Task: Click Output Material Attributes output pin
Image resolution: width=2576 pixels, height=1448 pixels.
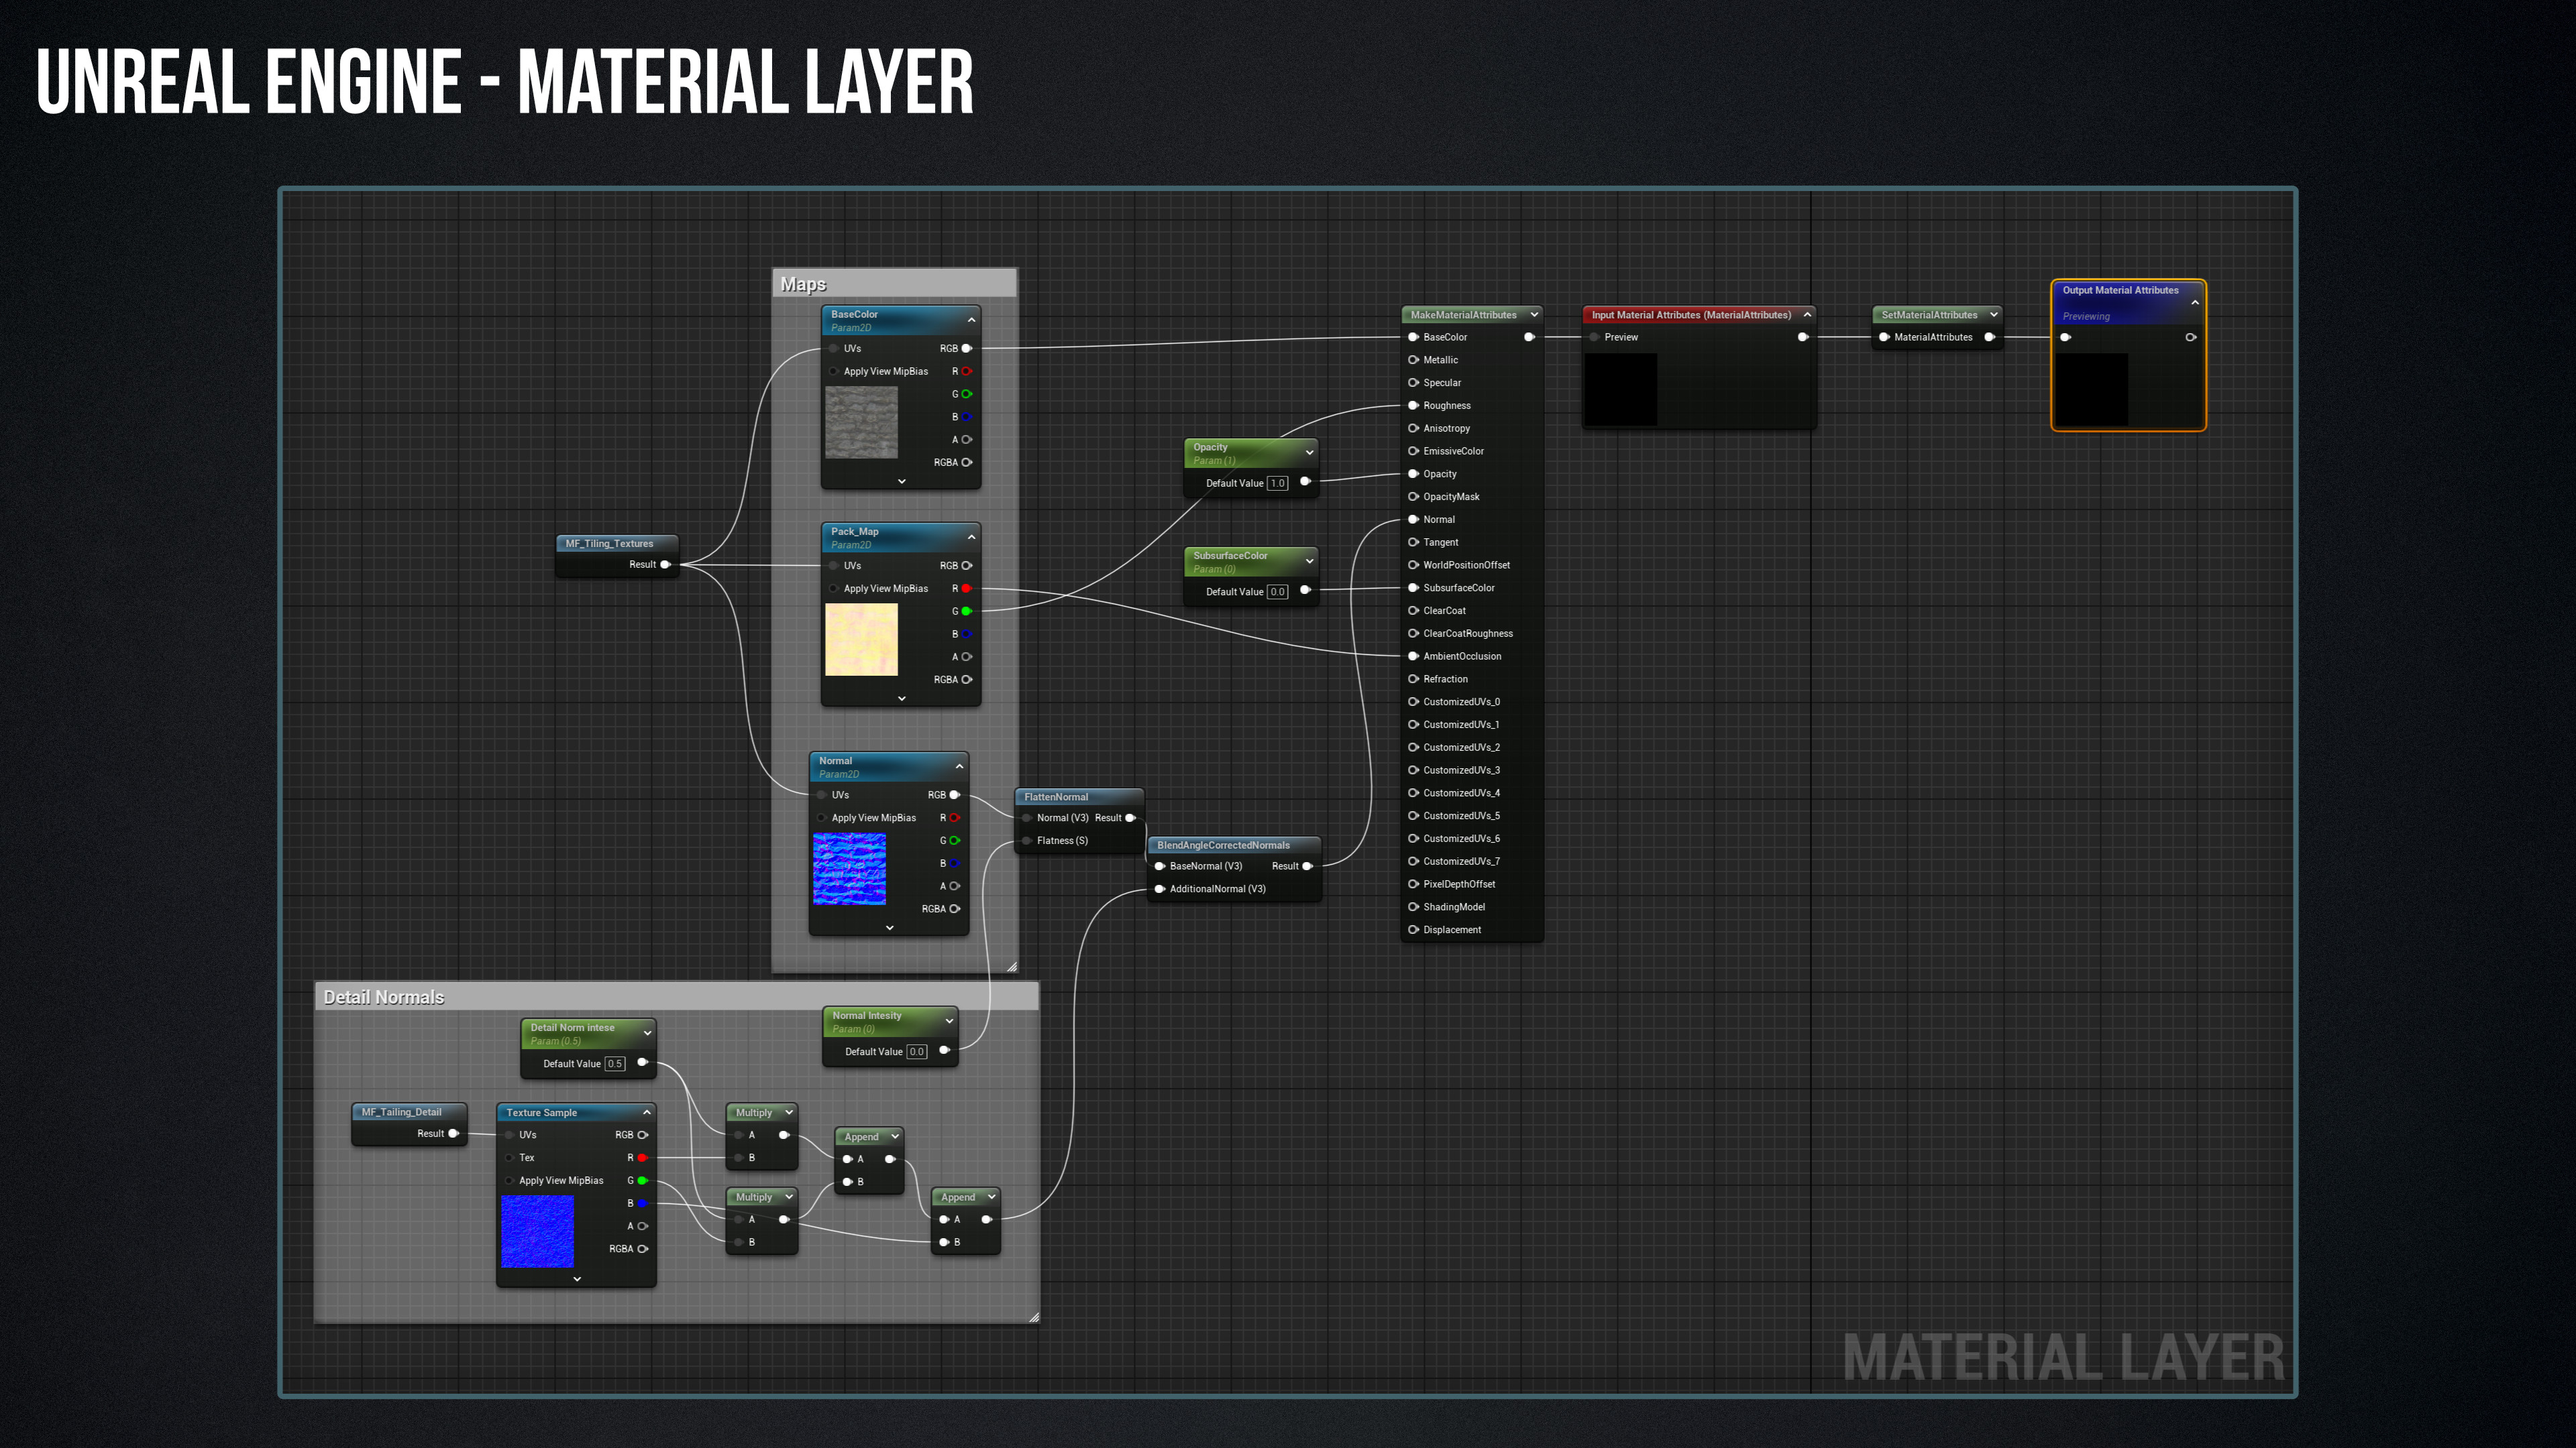Action: click(2190, 338)
